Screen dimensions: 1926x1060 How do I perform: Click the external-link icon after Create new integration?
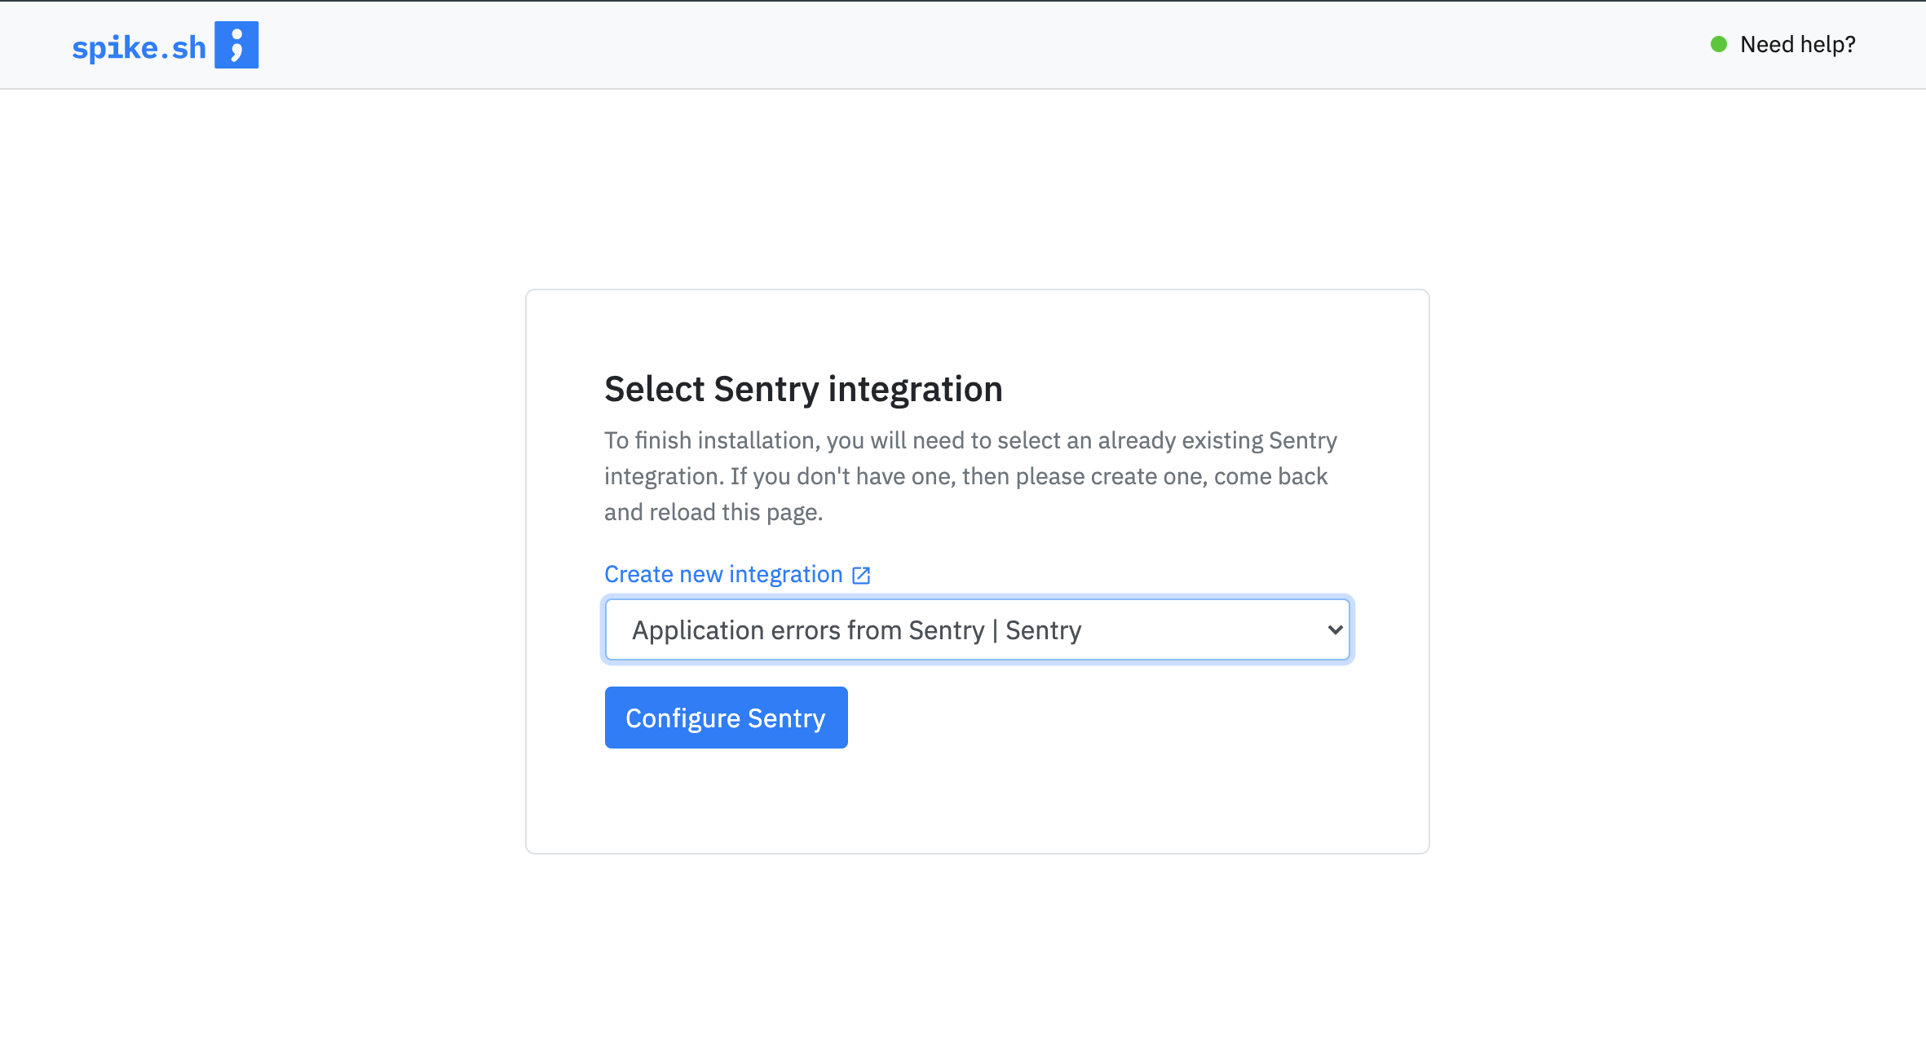pos(861,576)
